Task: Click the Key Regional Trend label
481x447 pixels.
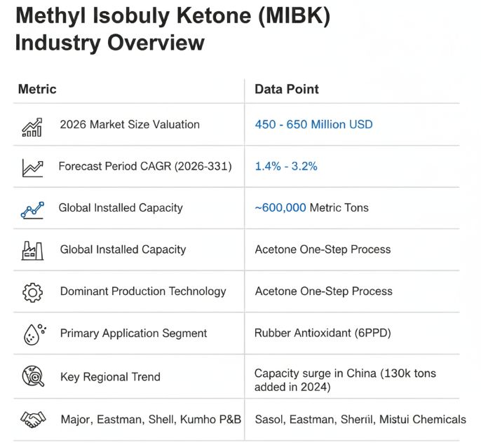Action: (110, 377)
